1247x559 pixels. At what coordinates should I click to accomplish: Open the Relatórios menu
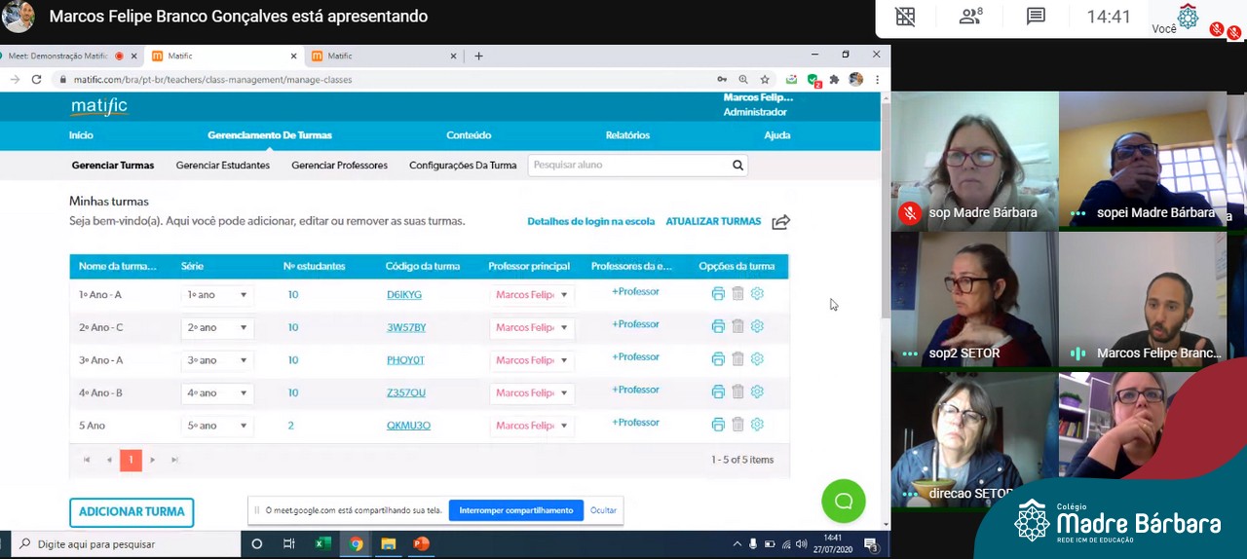[x=627, y=135]
